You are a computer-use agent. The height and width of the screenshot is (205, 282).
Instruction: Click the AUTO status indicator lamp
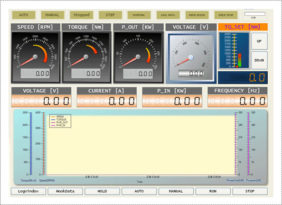click(x=24, y=15)
